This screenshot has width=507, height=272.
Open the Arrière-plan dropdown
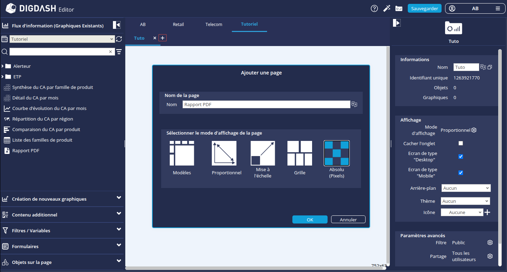466,188
